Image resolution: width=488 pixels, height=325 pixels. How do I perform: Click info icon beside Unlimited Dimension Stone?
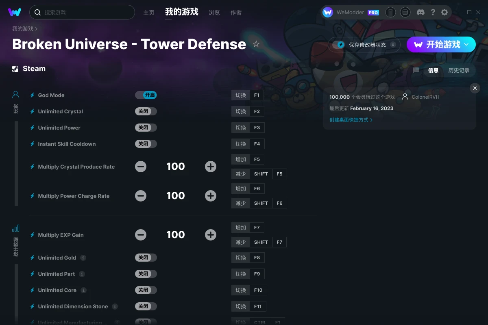115,306
